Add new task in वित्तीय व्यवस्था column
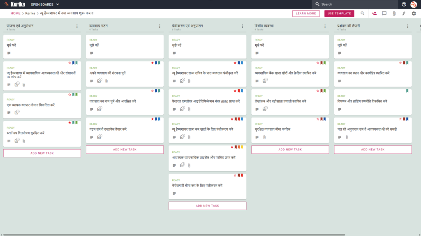 (x=290, y=150)
